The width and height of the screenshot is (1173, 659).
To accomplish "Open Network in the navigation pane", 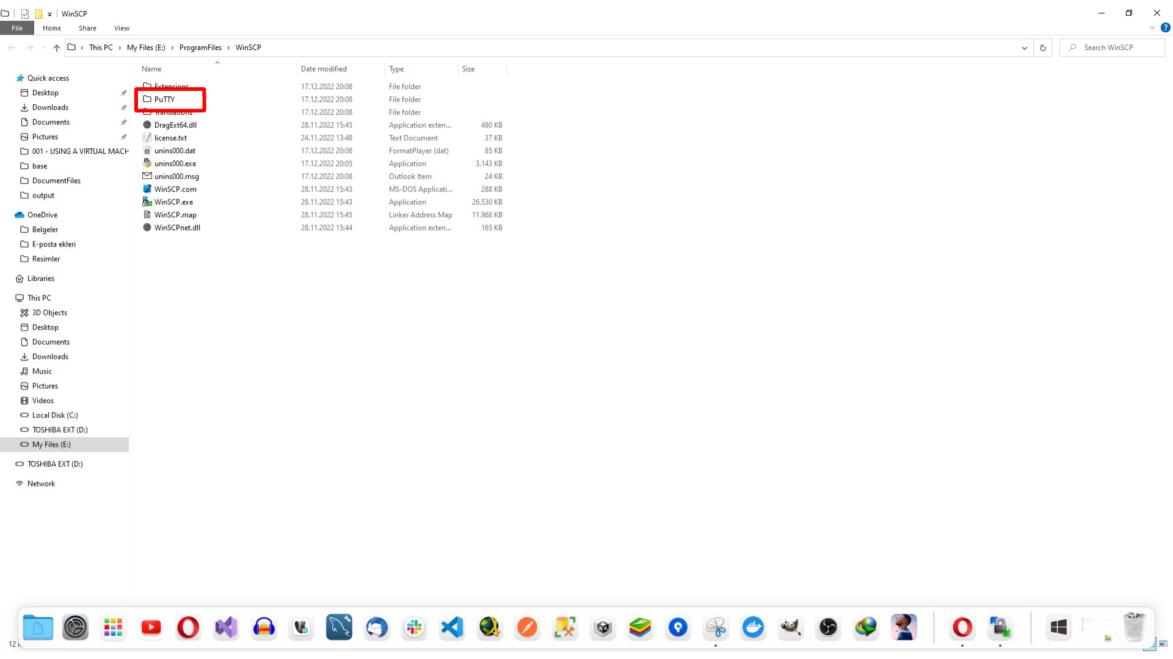I will click(x=41, y=483).
